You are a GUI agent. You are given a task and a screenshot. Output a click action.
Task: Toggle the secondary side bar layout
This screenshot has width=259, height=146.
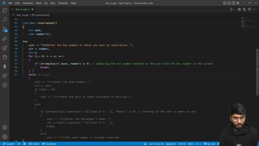[234, 3]
